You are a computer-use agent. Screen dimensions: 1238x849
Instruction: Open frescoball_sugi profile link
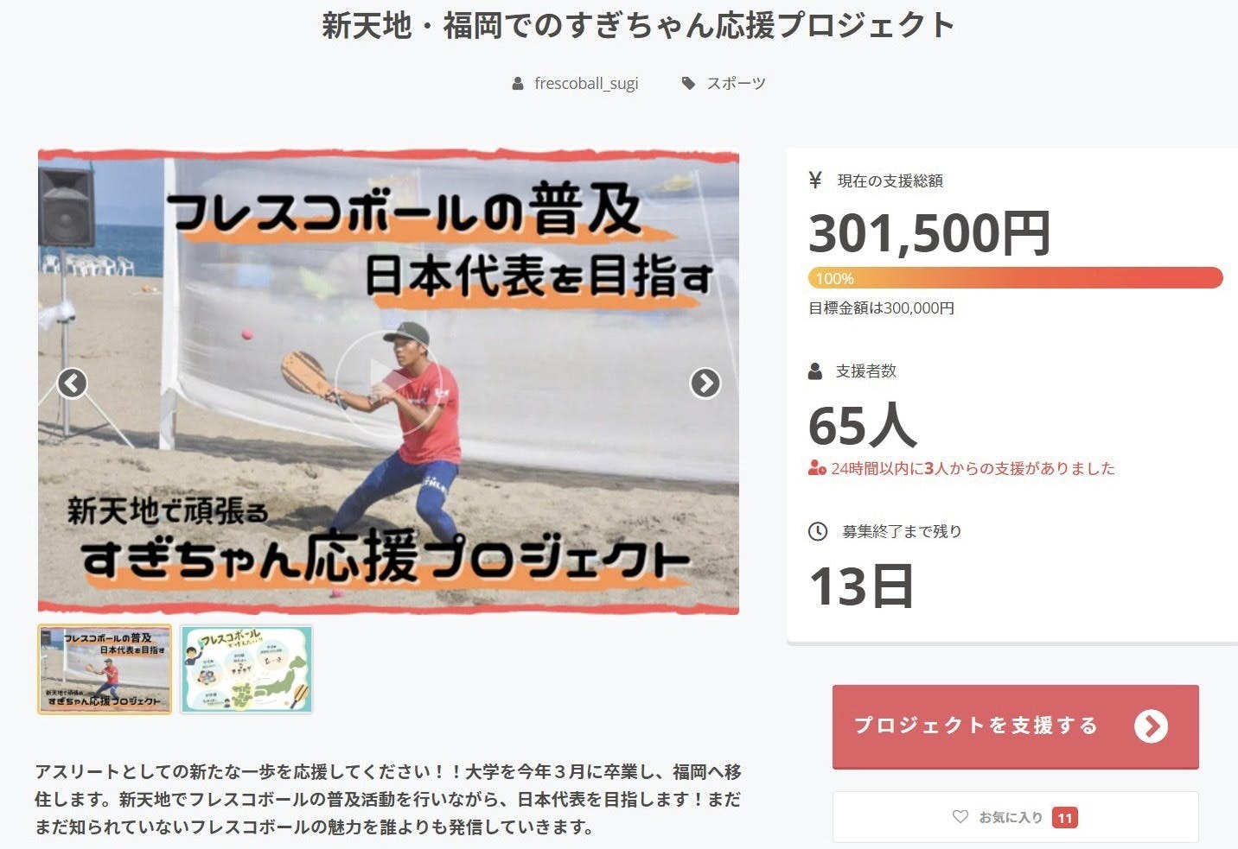tap(586, 84)
